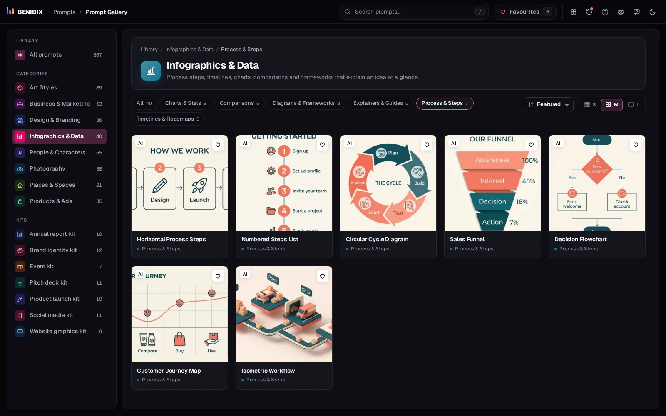Viewport: 666px width, 416px height.
Task: Click the All prompts grid icon
Action: pos(20,55)
